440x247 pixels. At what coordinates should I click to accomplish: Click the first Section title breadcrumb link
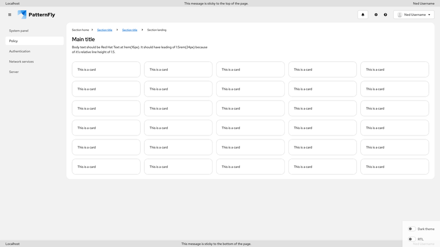105,30
